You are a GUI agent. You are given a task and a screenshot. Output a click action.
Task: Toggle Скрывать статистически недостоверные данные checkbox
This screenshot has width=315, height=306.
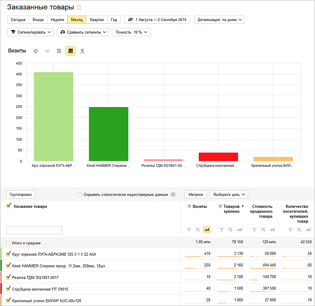[x=79, y=194]
